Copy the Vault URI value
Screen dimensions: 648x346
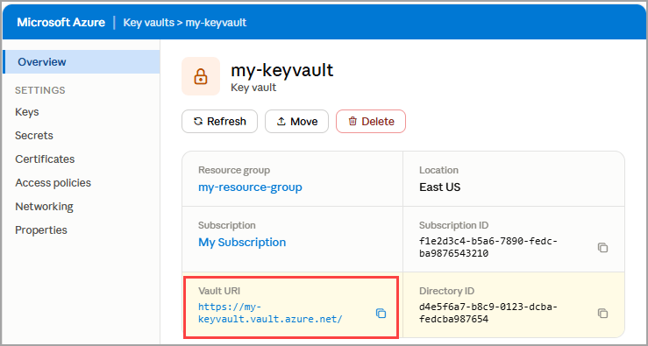click(x=381, y=314)
